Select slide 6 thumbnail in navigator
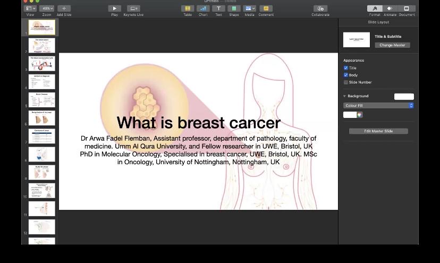 42,118
